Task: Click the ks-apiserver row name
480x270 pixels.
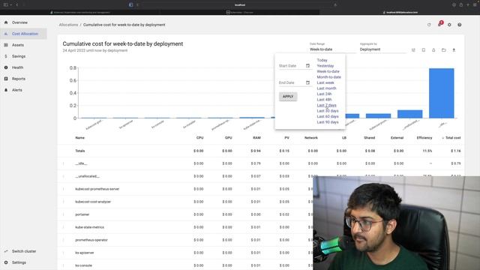Action: (85, 253)
